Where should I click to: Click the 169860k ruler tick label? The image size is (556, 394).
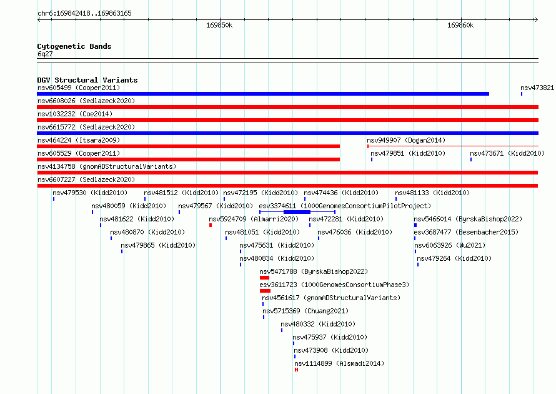point(460,25)
